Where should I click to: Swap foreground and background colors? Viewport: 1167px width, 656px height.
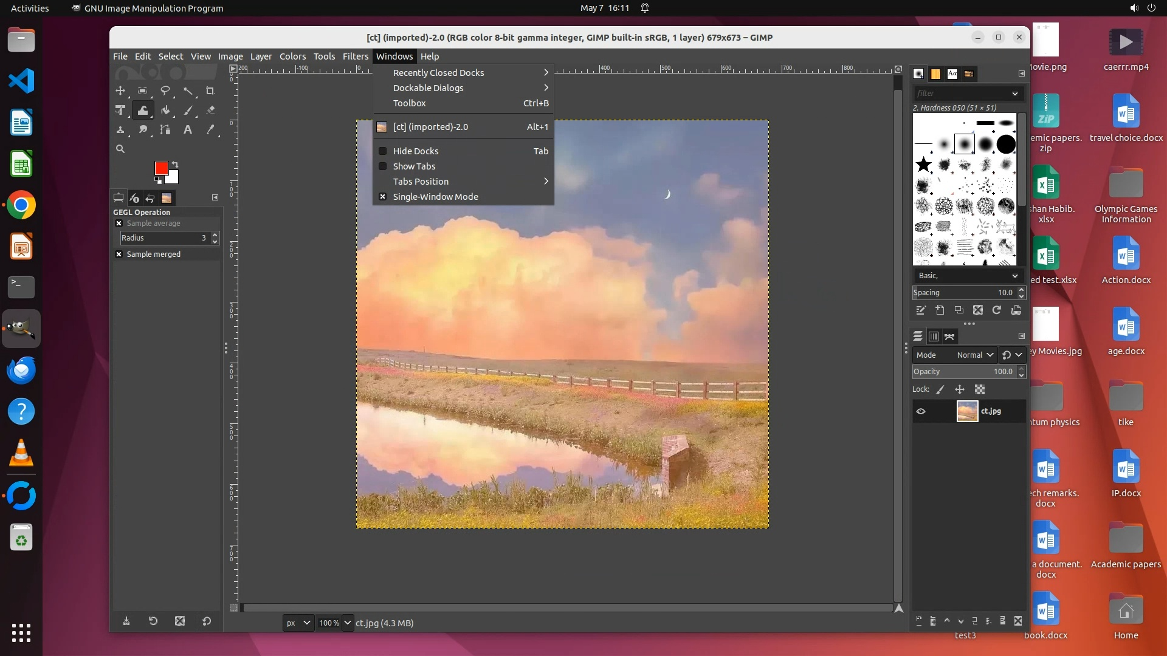click(x=175, y=165)
